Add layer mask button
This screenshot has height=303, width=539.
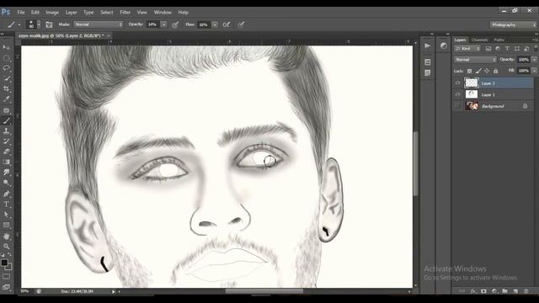point(483,291)
